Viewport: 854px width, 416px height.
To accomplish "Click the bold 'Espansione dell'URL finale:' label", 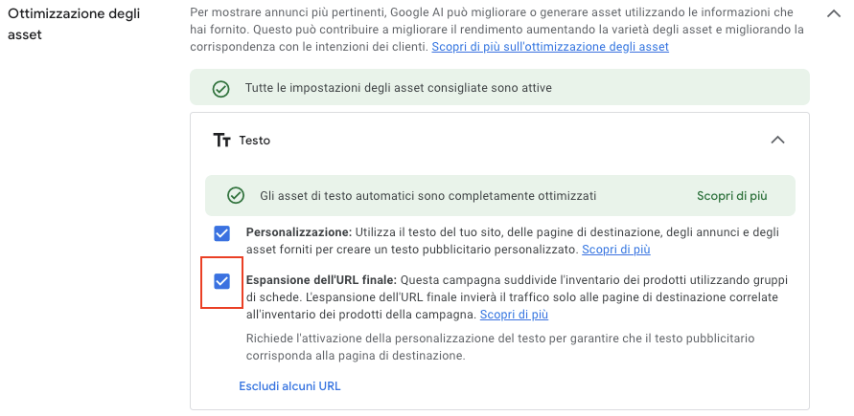I will coord(322,280).
